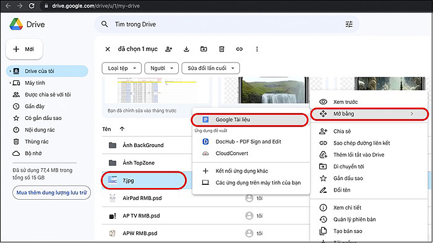
Task: Reload the page with refresh icon
Action: click(32, 6)
